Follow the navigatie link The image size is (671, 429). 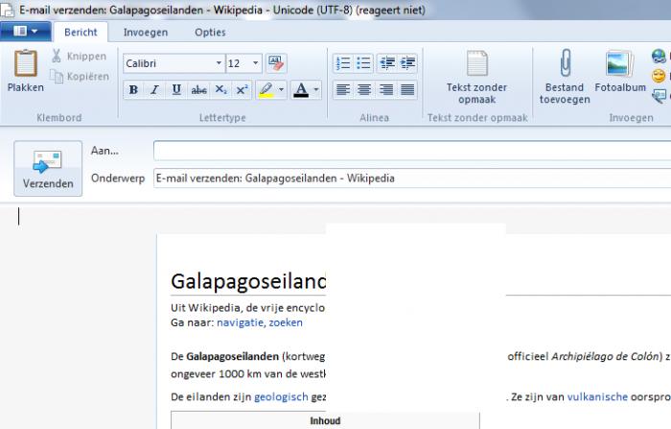(x=241, y=322)
